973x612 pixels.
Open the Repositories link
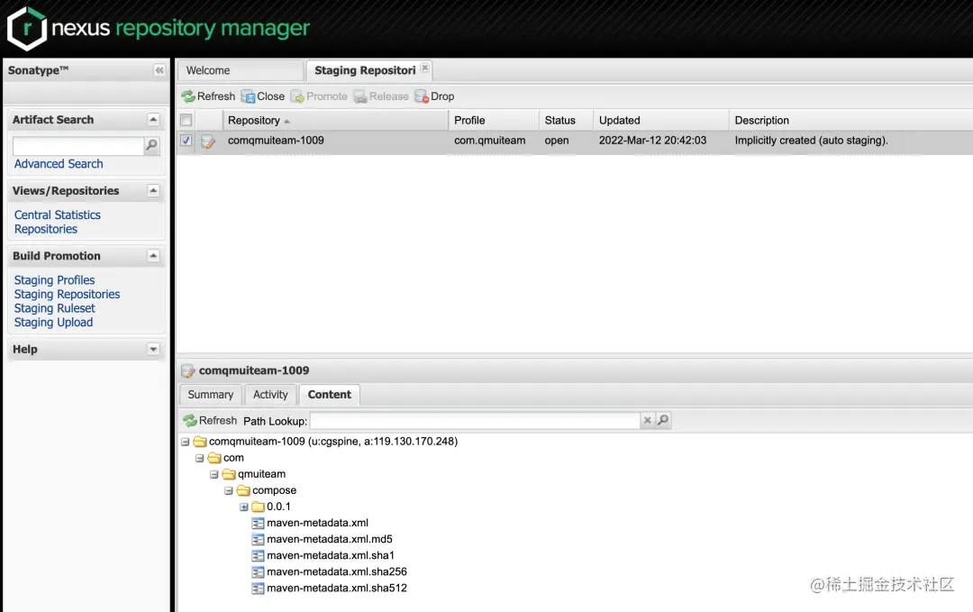[46, 229]
